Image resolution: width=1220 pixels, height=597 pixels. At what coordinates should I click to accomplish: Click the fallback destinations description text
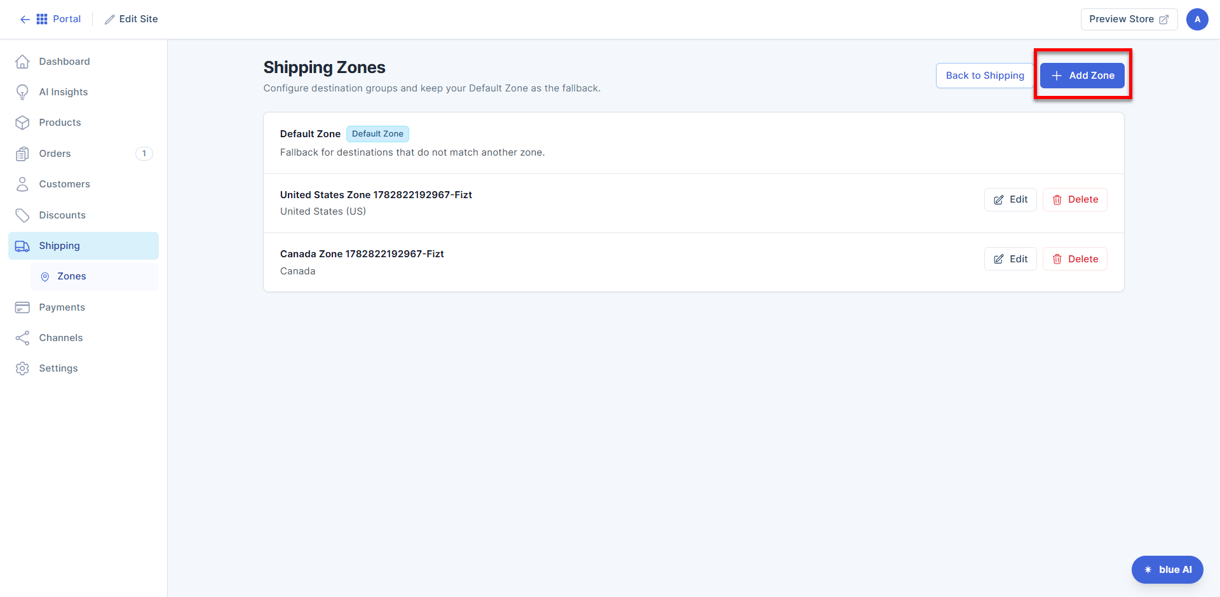tap(412, 152)
